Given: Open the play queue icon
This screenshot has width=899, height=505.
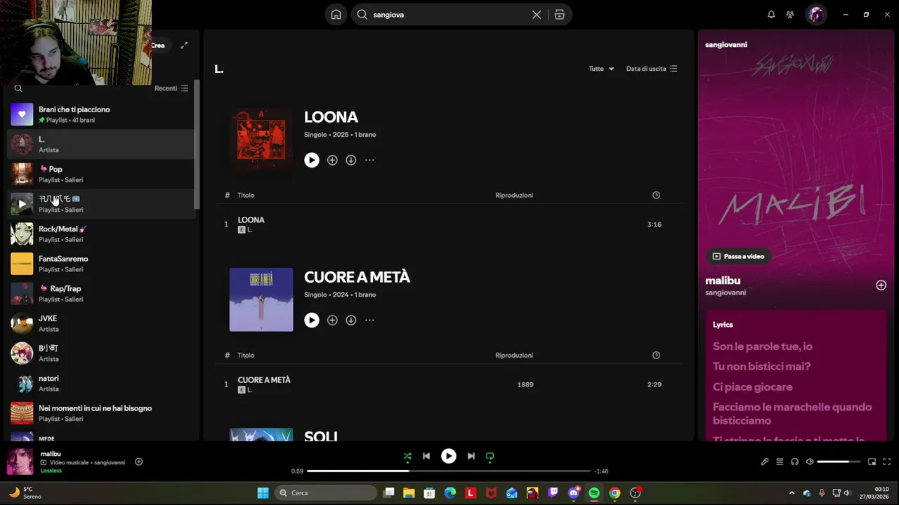Looking at the screenshot, I should (780, 462).
